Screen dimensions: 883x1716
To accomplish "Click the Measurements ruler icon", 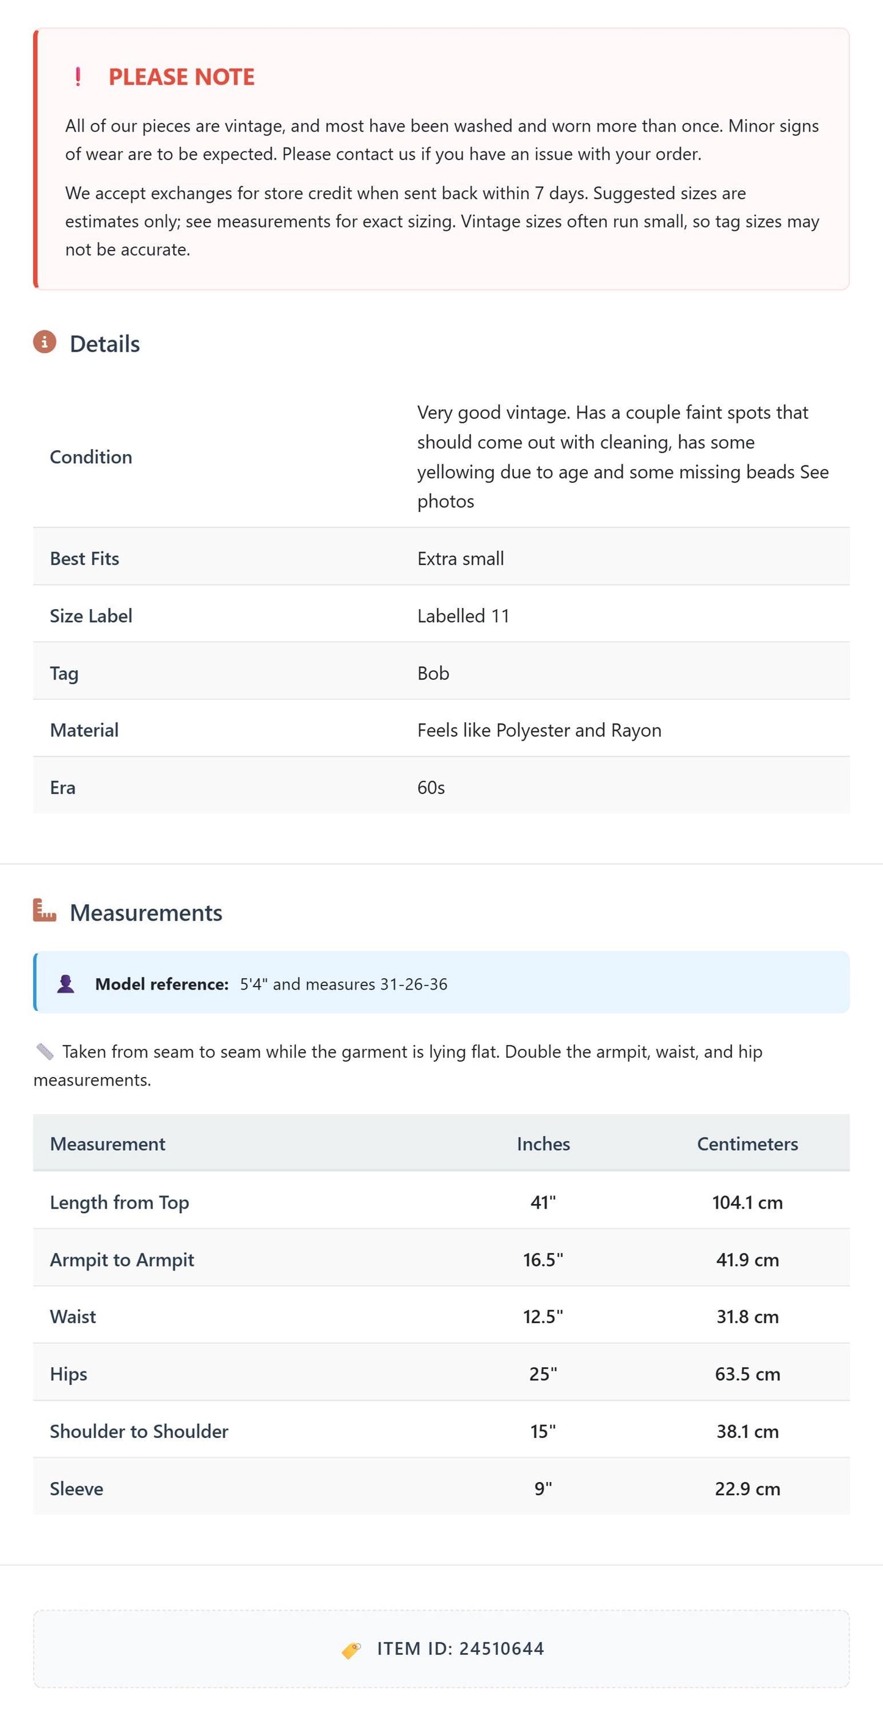I will [x=45, y=910].
